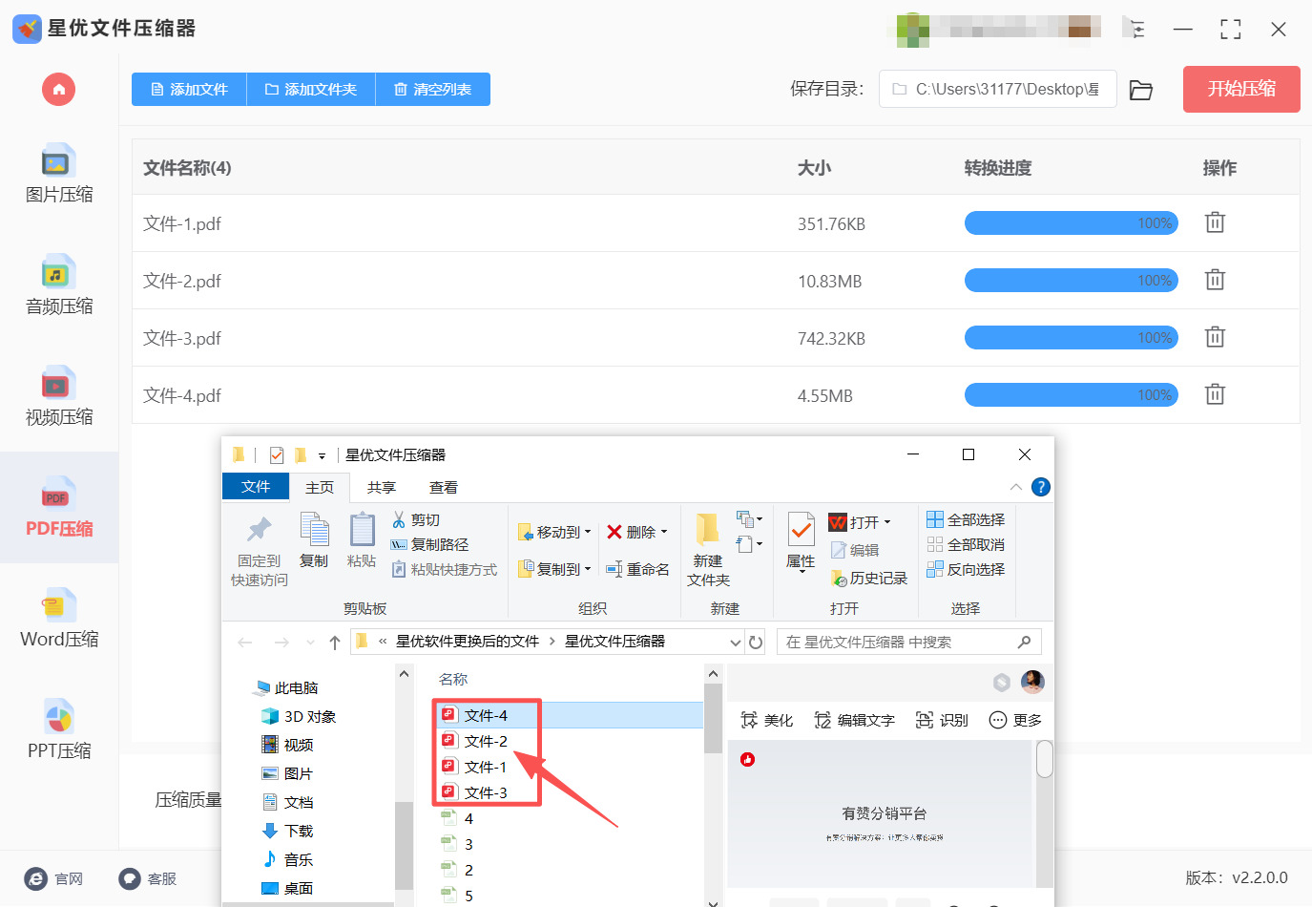Click the save directory path field
Screen dimensions: 1312x907
[x=998, y=89]
